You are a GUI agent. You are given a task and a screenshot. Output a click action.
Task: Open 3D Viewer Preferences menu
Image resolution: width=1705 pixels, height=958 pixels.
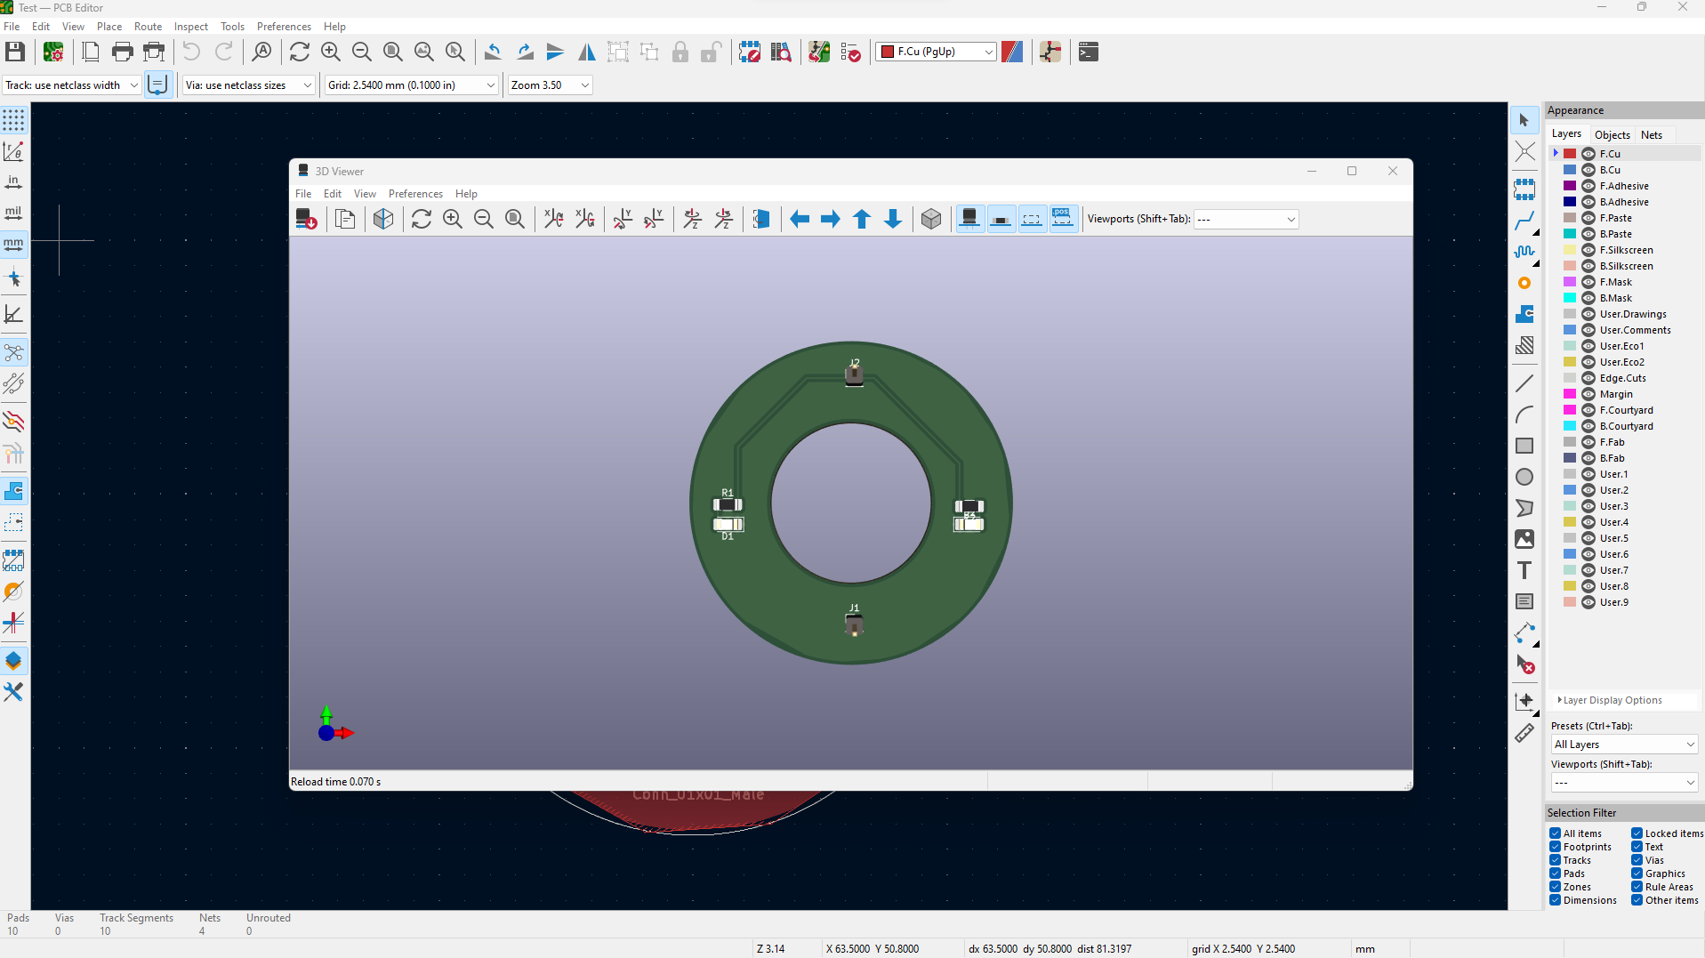(415, 194)
